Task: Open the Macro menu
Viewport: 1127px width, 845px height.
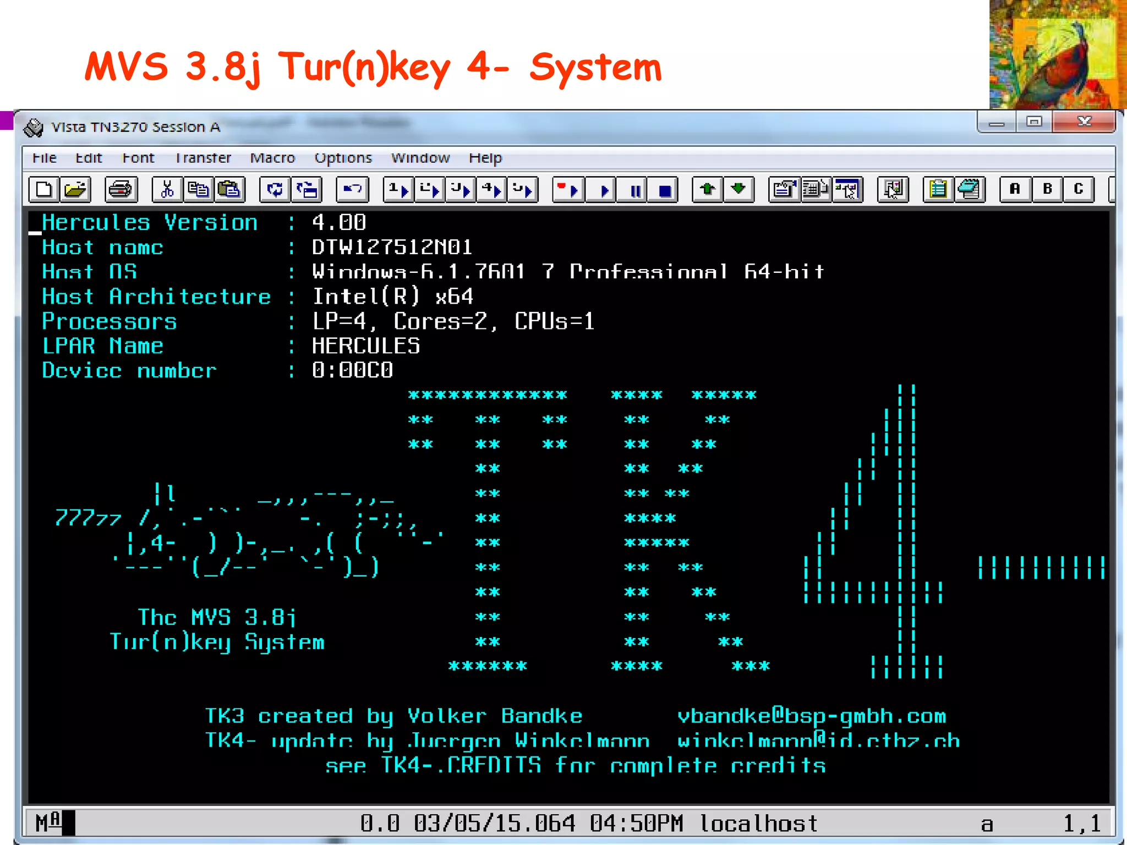Action: 272,158
